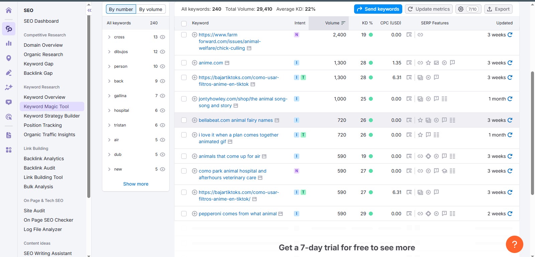Click the 'Show more' groups link

(136, 184)
